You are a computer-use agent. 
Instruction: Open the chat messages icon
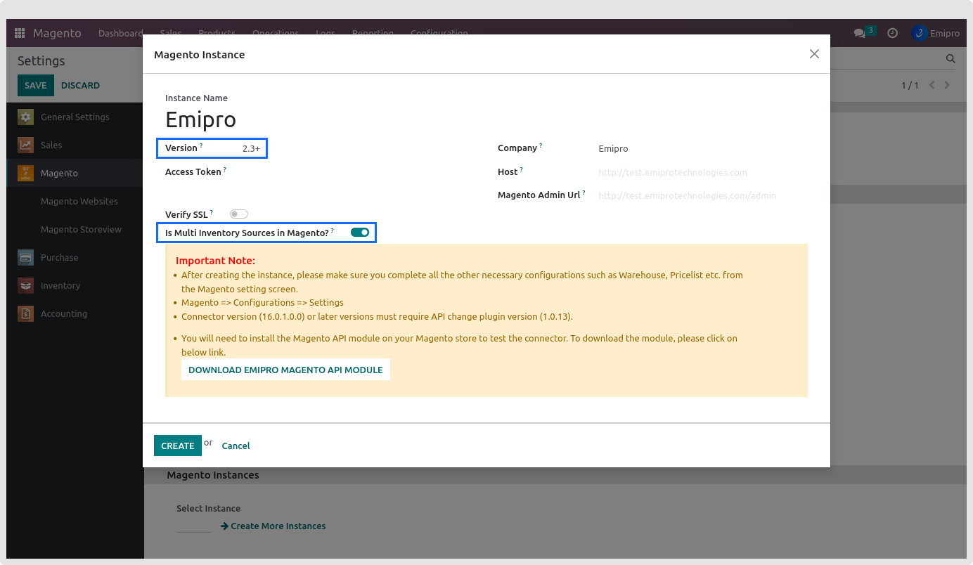coord(859,33)
